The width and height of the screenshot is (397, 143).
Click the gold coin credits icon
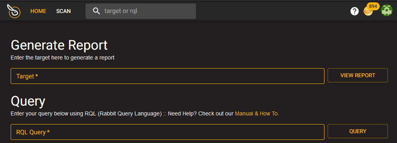[368, 12]
